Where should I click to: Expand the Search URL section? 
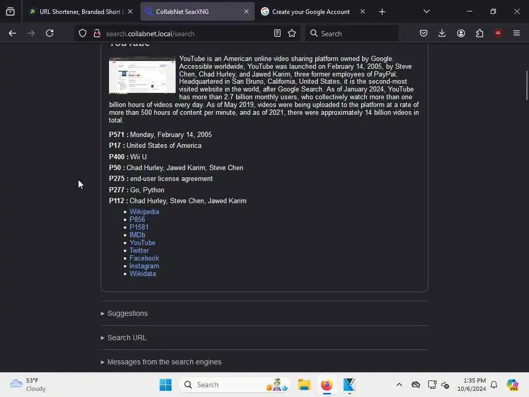click(x=123, y=338)
